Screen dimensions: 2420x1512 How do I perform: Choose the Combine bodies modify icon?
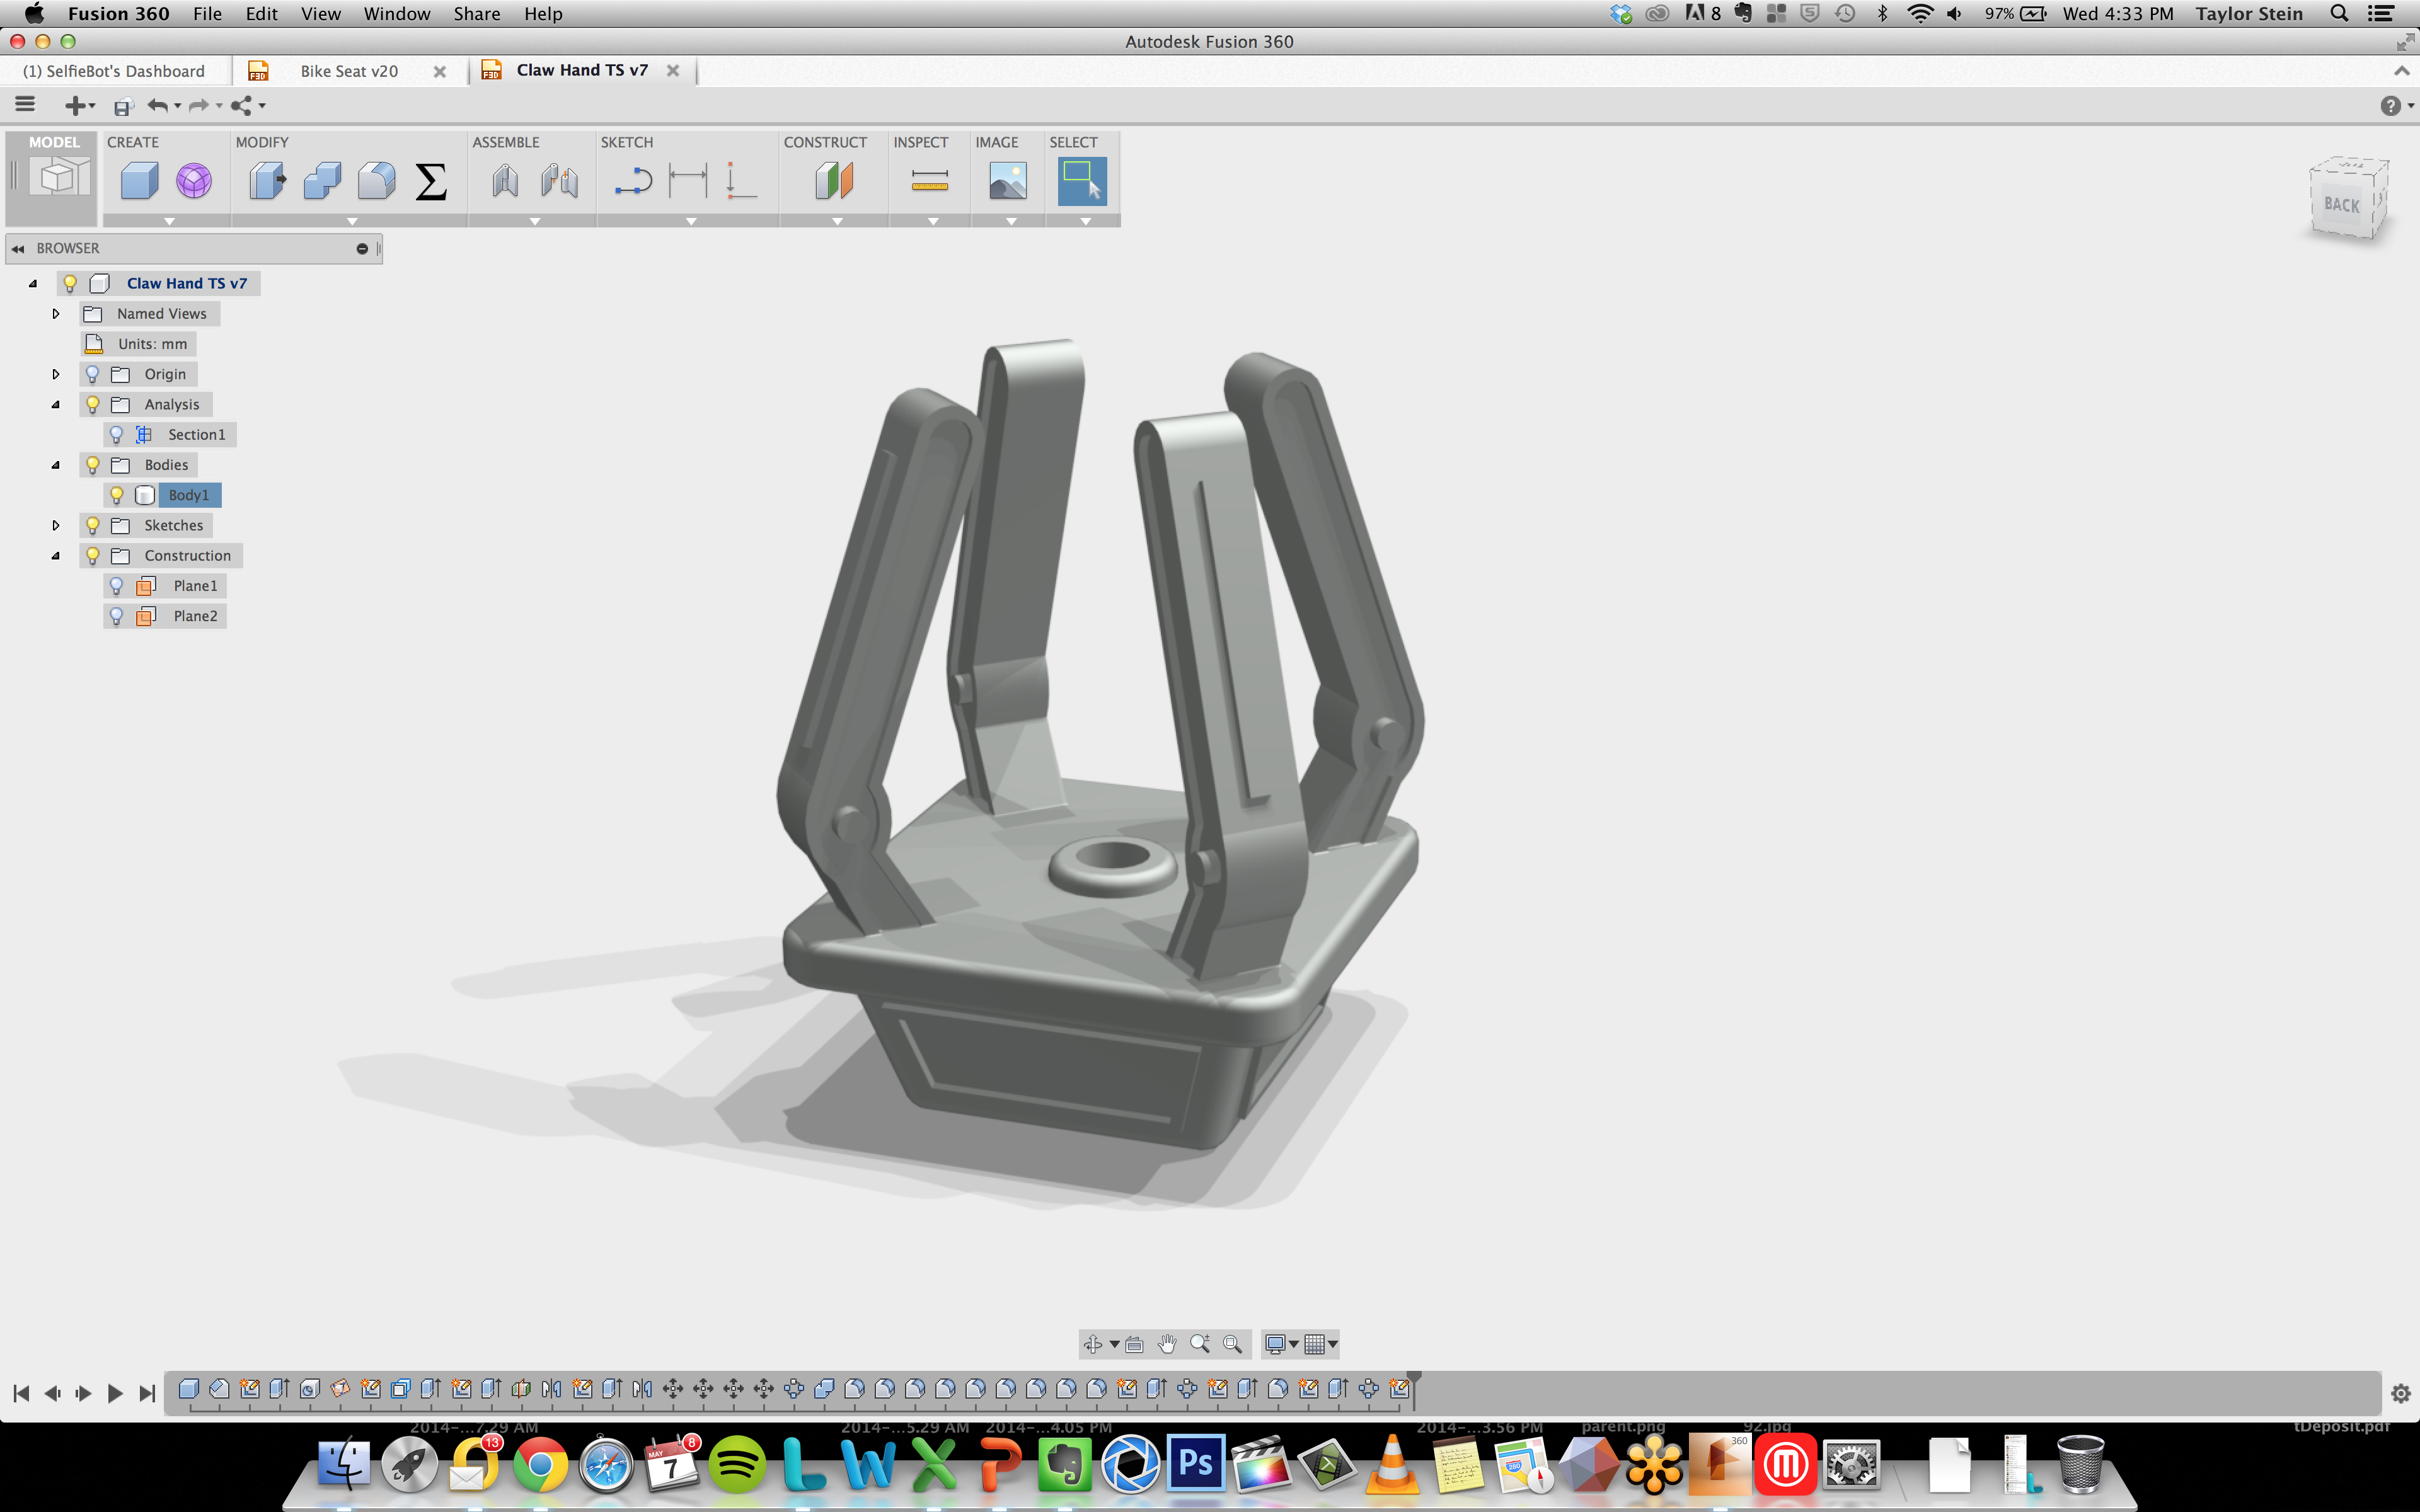click(x=322, y=181)
